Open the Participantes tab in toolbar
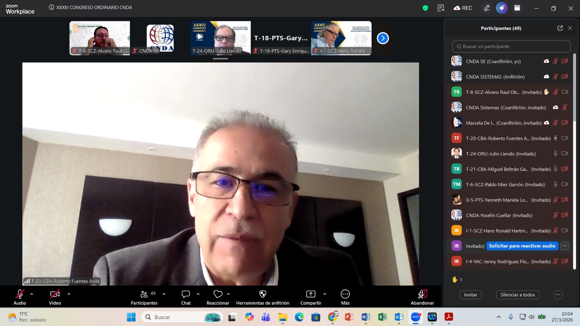580x326 pixels. [x=144, y=297]
